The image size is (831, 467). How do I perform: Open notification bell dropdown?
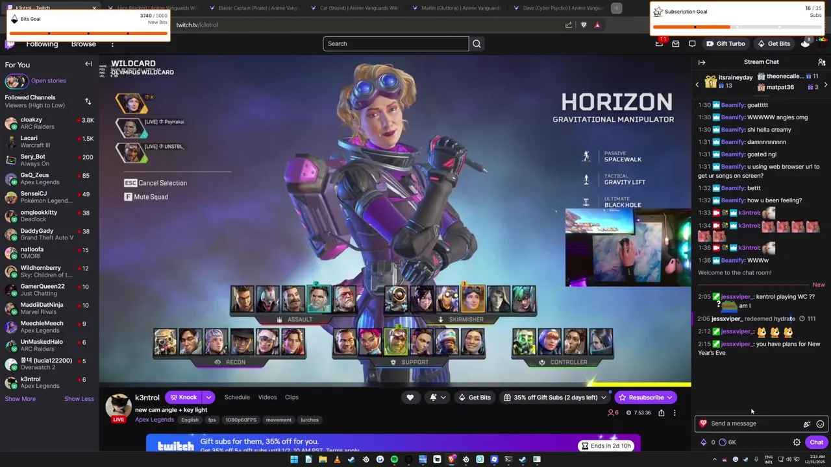[437, 397]
